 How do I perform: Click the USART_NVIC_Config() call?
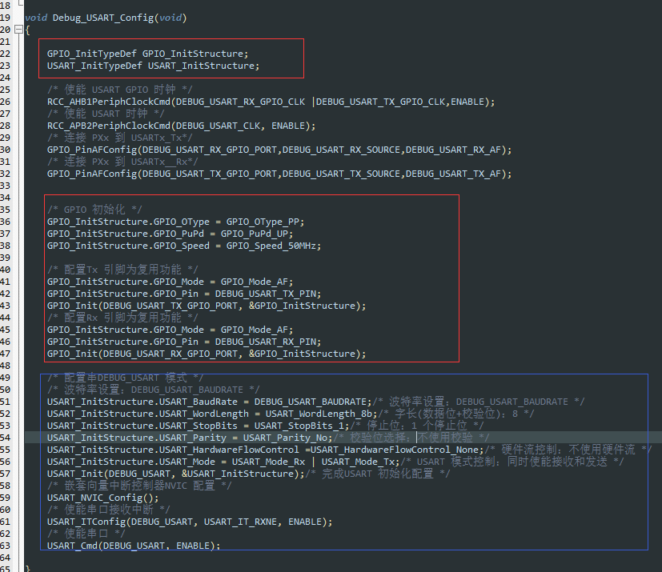point(103,498)
